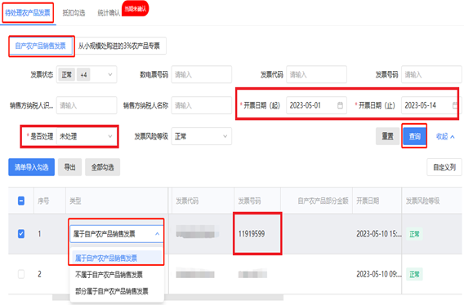This screenshot has width=464, height=305.
Task: Click the horizontal table scrollbar
Action: point(167,298)
